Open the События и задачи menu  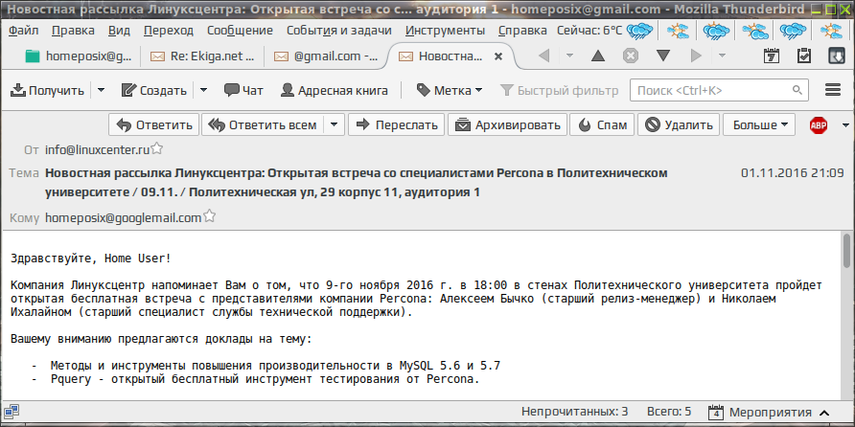[339, 31]
